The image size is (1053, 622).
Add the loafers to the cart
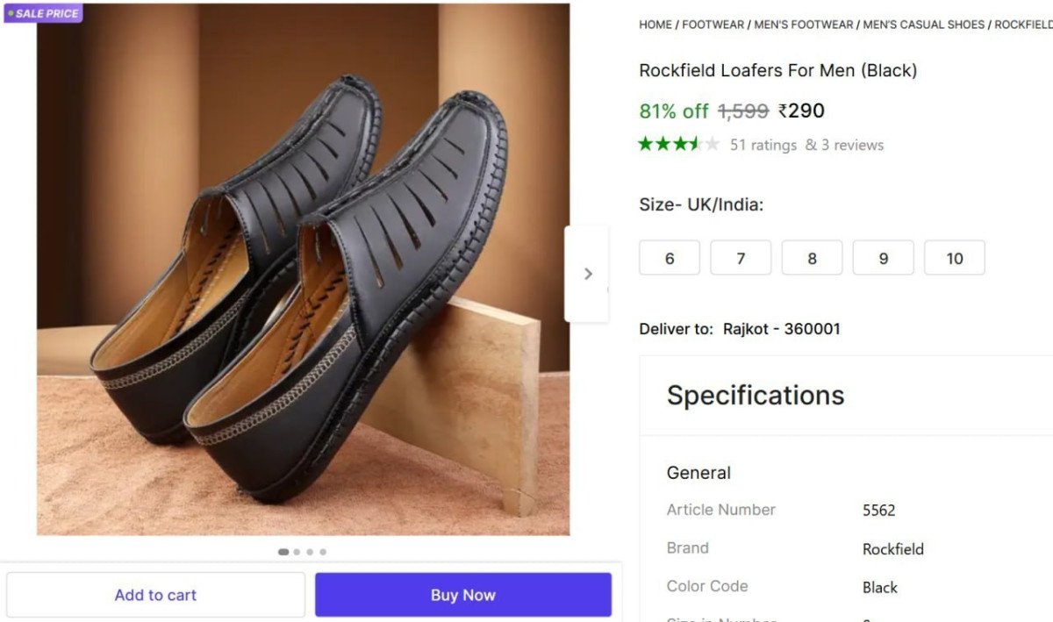[155, 595]
